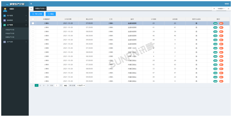Click the page number jump input field
Viewport: 233px width, 118px height.
[x=57, y=85]
